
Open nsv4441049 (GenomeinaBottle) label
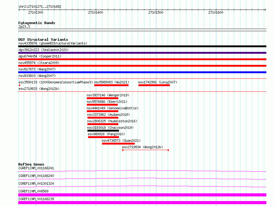coord(112,108)
